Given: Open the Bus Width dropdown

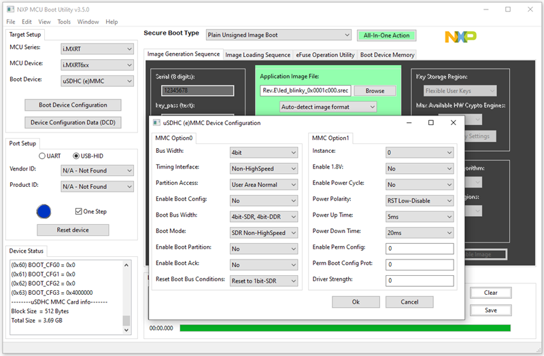Looking at the screenshot, I should point(264,152).
